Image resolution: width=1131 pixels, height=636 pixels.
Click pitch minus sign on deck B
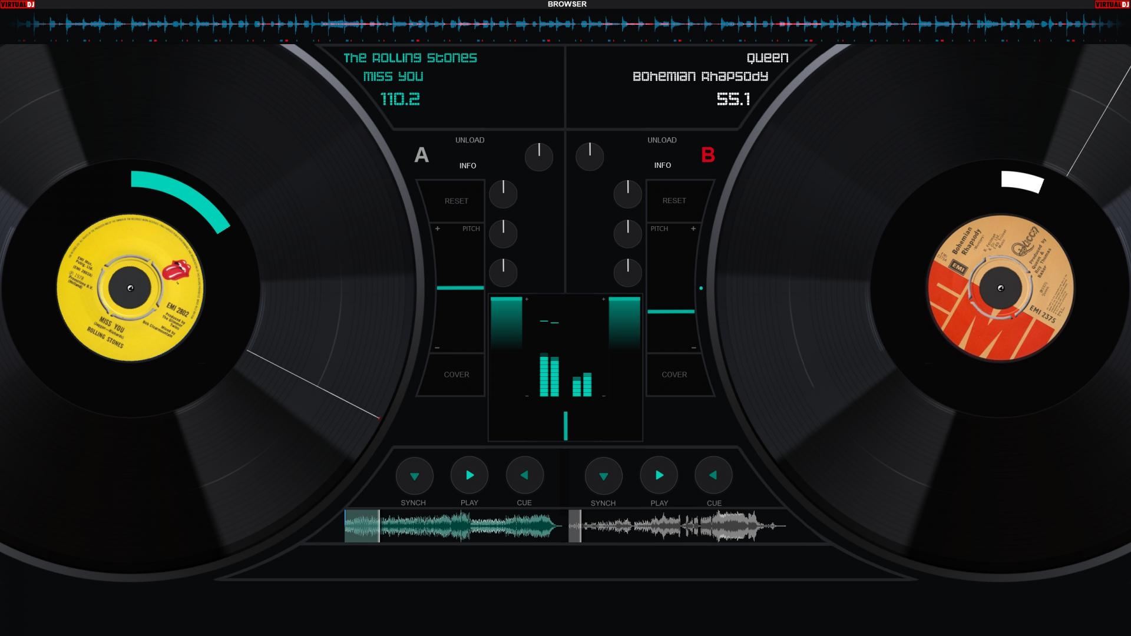(693, 348)
